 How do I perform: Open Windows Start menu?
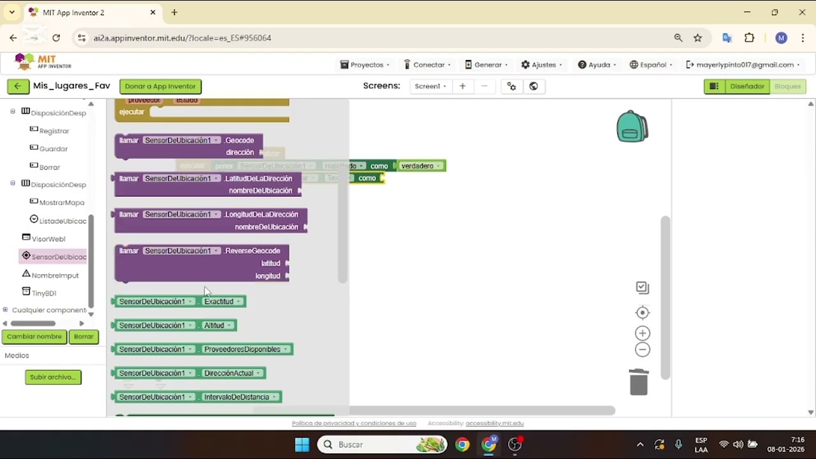click(x=302, y=444)
